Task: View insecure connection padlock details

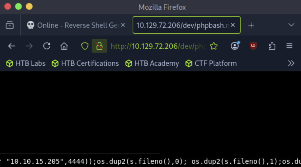Action: (x=99, y=46)
